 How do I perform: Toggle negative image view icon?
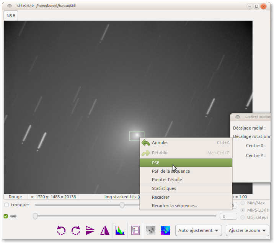tap(150, 230)
